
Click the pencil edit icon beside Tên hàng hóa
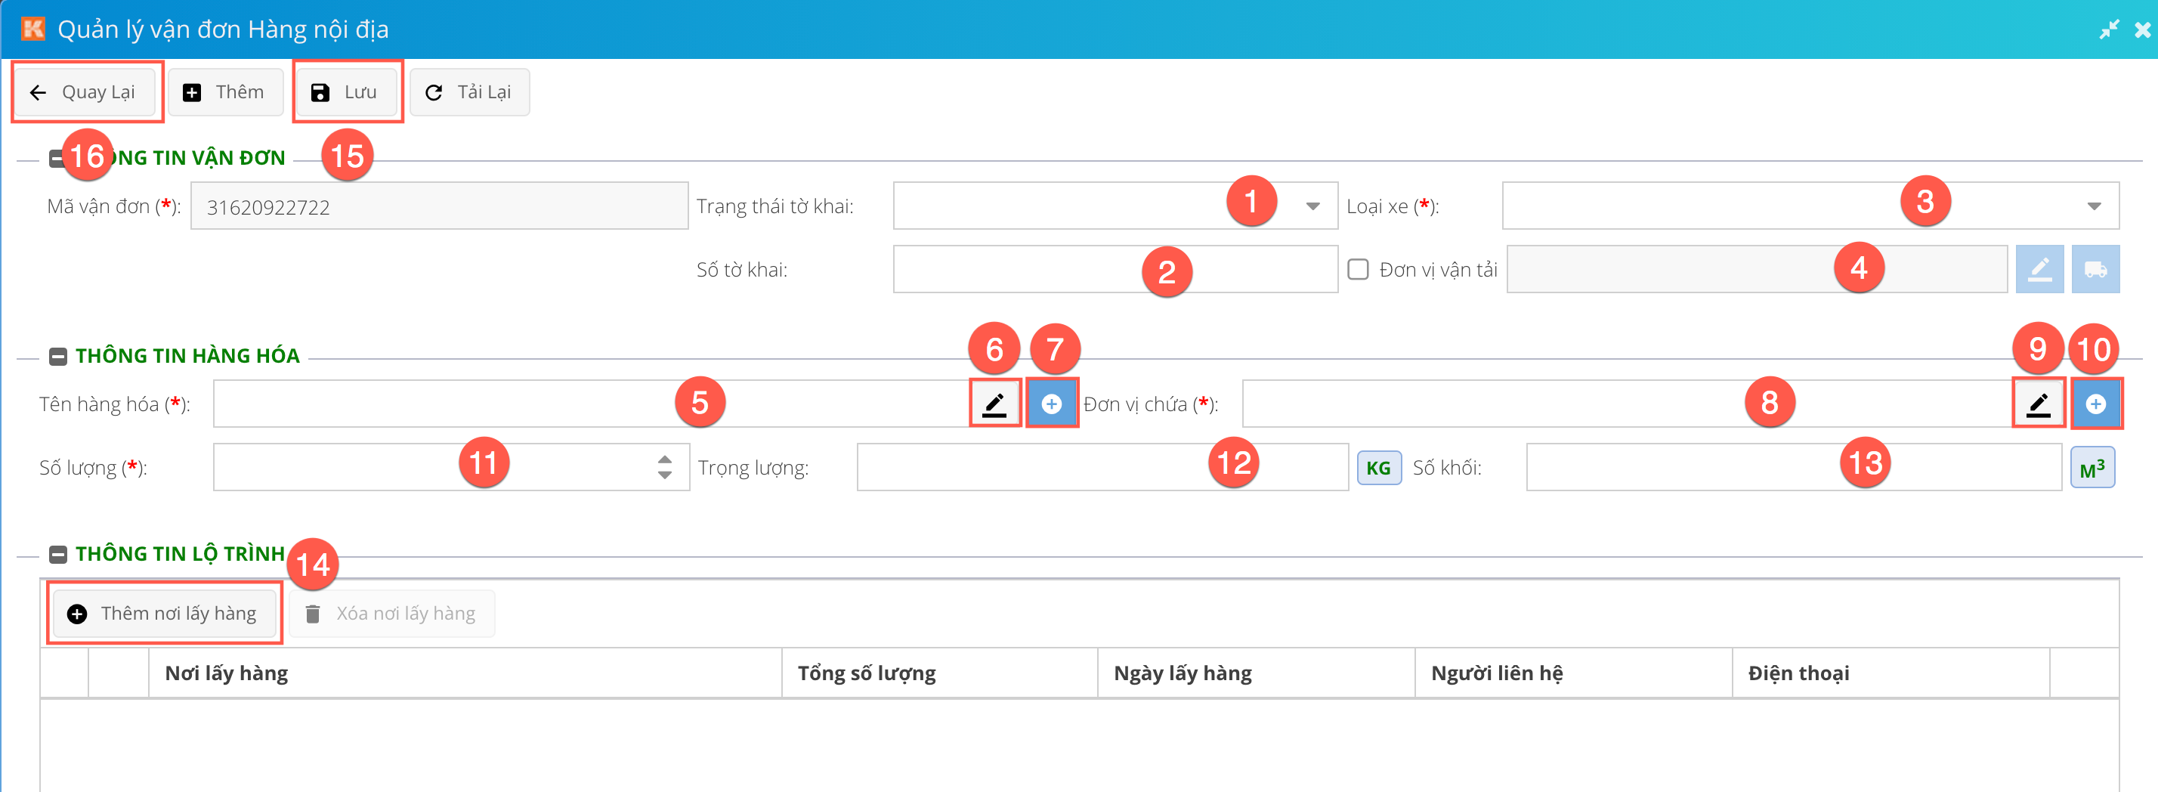pyautogui.click(x=994, y=405)
